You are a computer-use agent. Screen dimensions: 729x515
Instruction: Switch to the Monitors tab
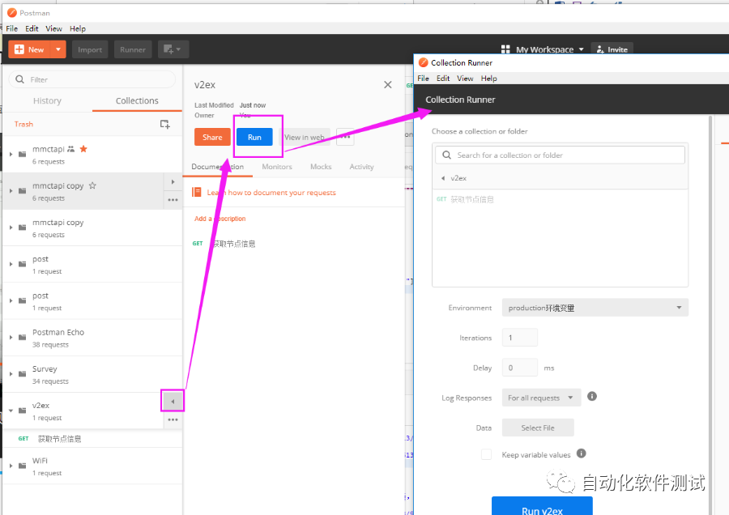point(277,167)
